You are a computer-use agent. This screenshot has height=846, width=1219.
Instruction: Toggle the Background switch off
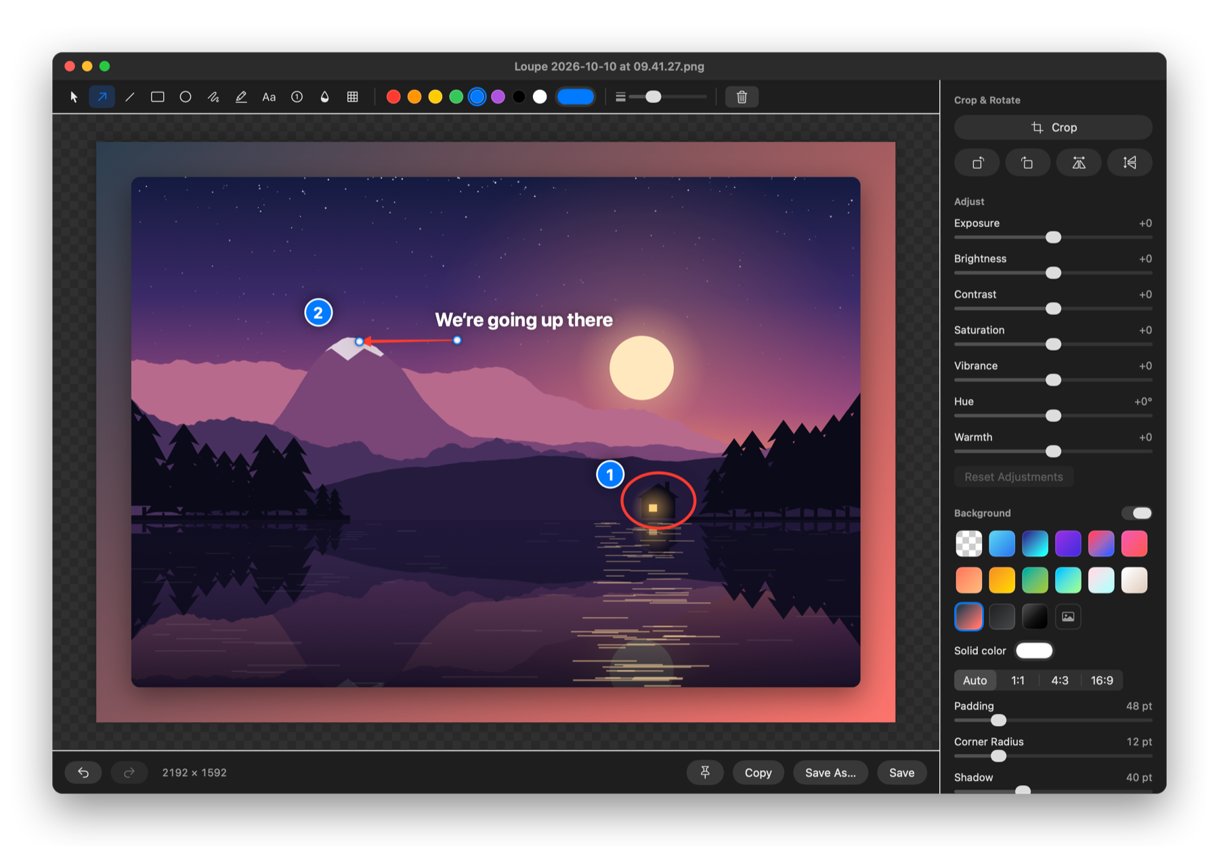coord(1137,513)
